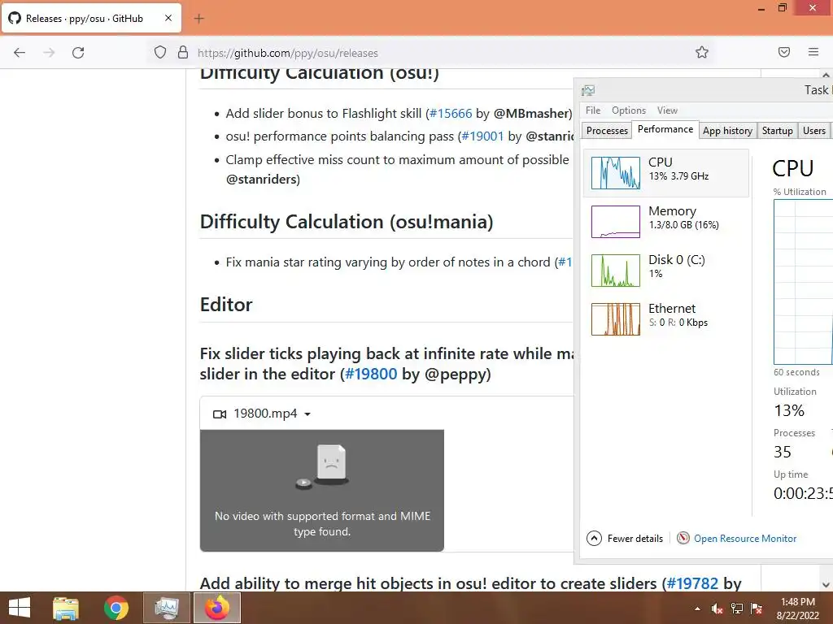
Task: Open the network tray icon
Action: [737, 609]
